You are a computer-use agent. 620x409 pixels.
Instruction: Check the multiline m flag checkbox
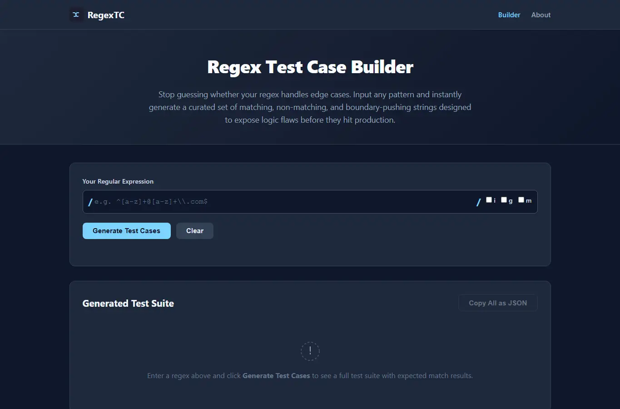pos(521,200)
